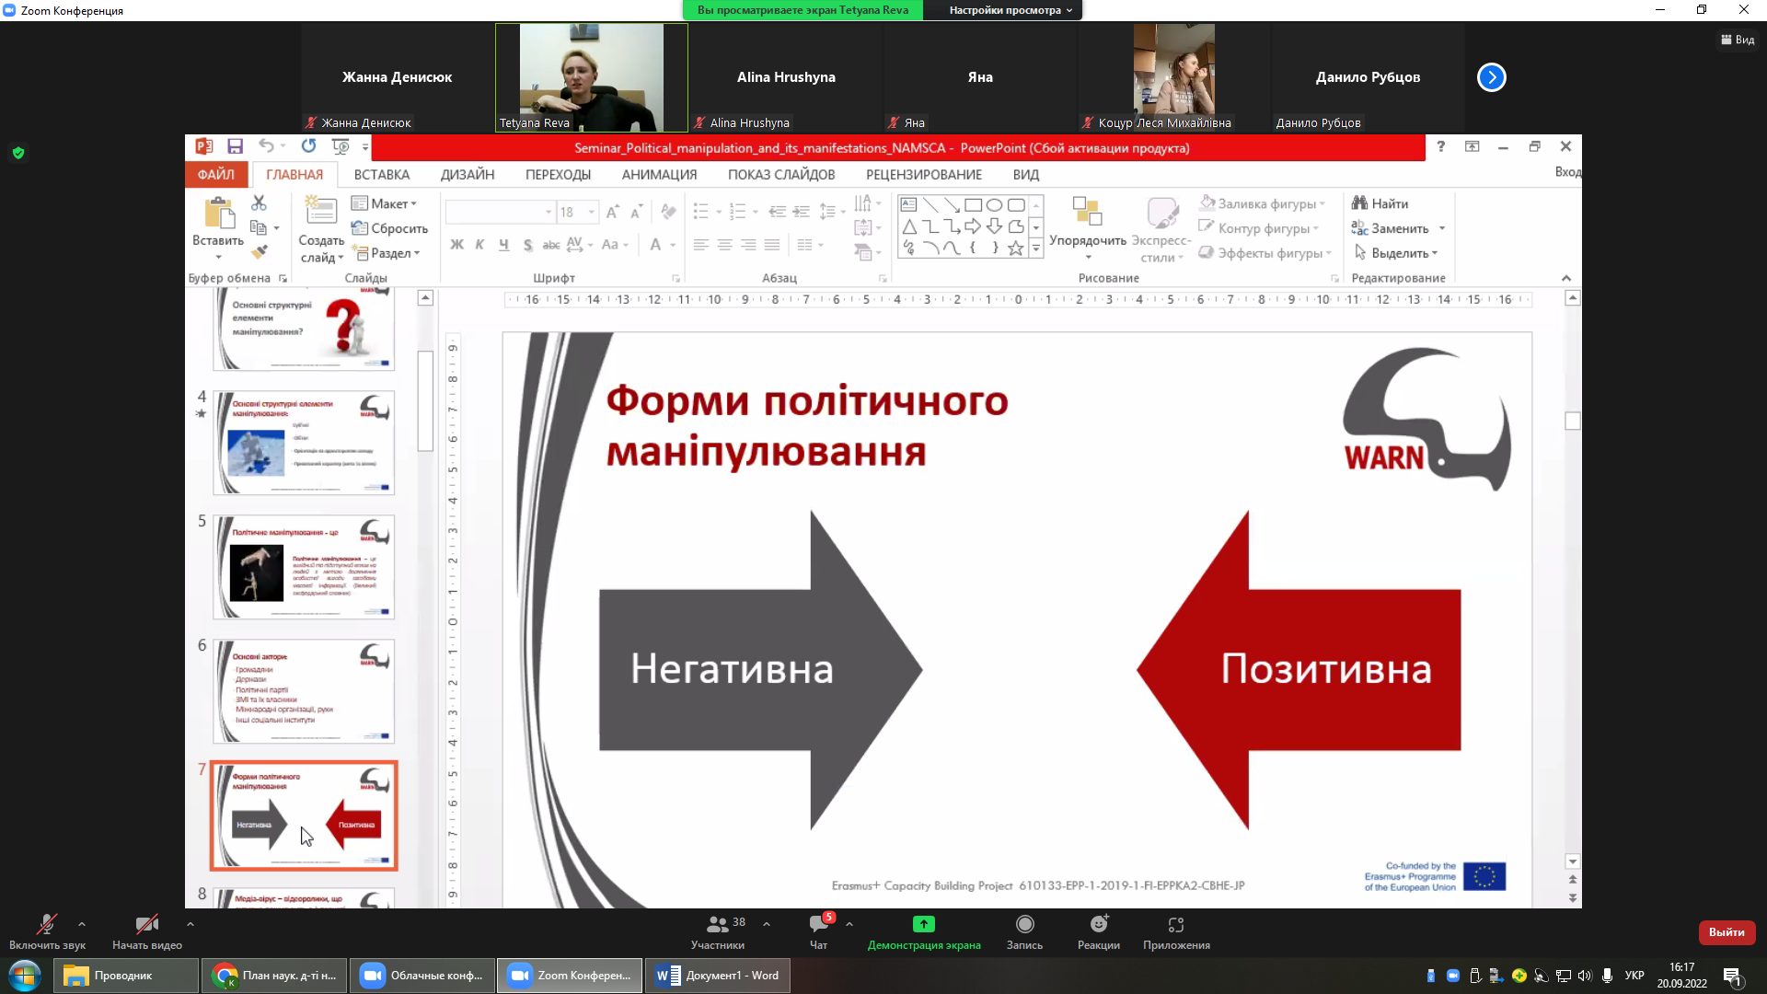This screenshot has height=994, width=1767.
Task: Click the Windows Start button
Action: coord(25,976)
